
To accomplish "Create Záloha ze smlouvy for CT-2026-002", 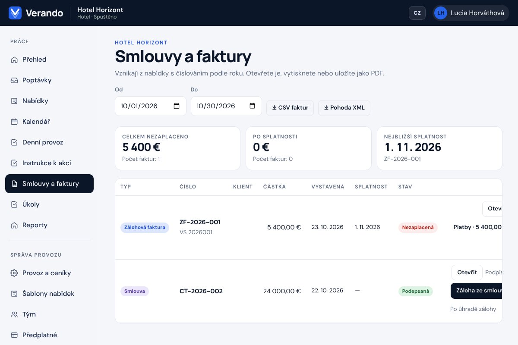I will click(476, 291).
